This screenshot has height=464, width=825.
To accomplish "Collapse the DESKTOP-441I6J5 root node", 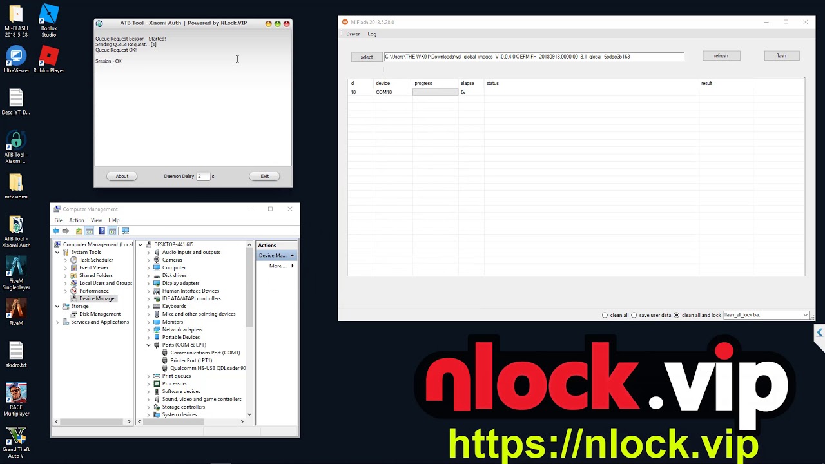I will 141,244.
